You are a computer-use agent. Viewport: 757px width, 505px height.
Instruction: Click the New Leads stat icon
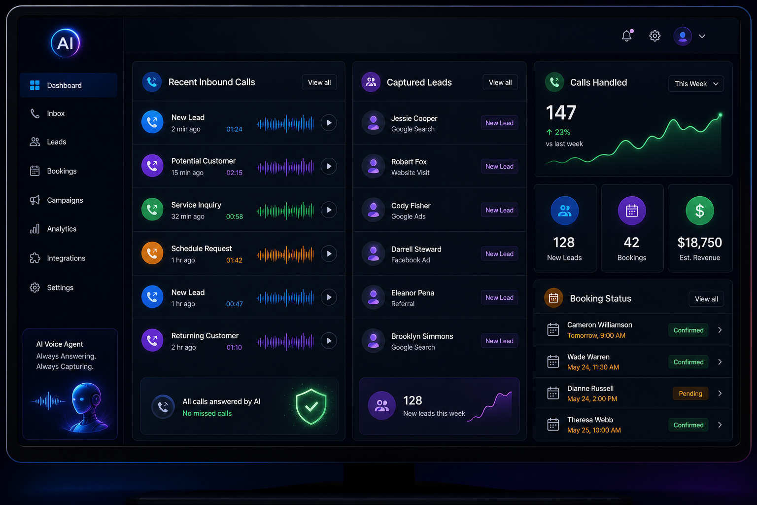565,211
